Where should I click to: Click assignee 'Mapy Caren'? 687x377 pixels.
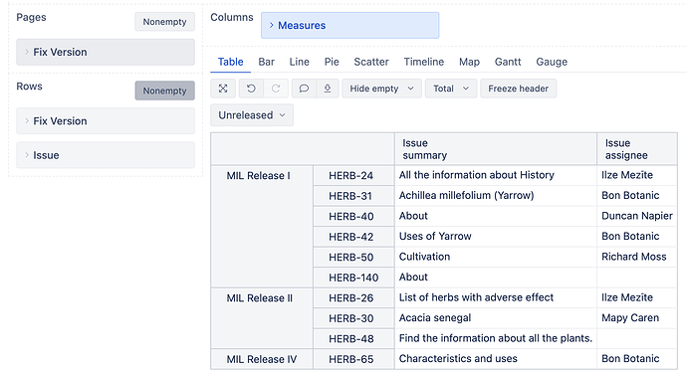click(637, 318)
